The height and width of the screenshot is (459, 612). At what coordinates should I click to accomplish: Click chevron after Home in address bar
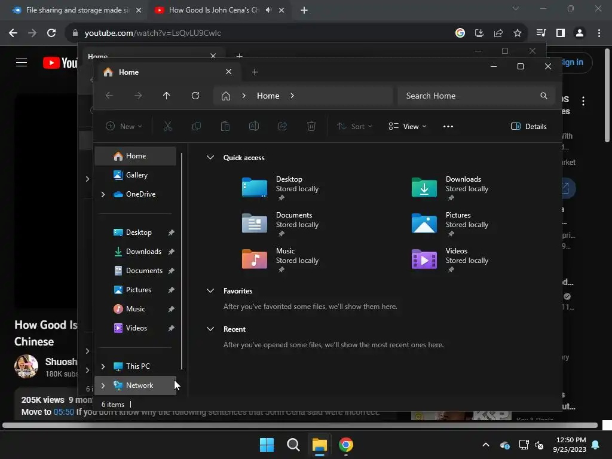(x=292, y=96)
